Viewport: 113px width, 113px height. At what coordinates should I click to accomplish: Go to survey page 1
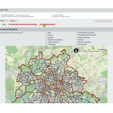(1, 26)
